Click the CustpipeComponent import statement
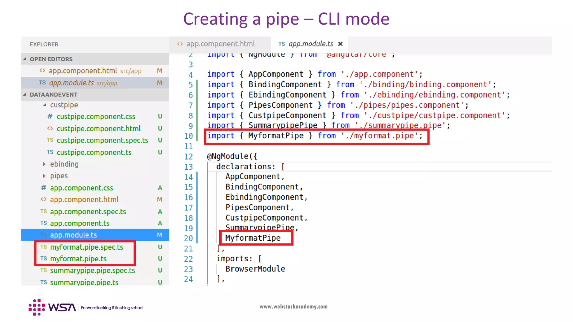The width and height of the screenshot is (573, 322). [358, 115]
